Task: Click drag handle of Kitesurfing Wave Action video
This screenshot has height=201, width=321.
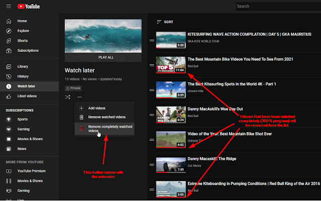Action: pyautogui.click(x=151, y=40)
